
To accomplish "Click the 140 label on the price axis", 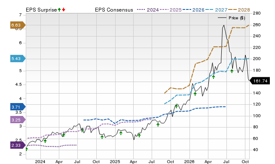I will coord(257,93).
